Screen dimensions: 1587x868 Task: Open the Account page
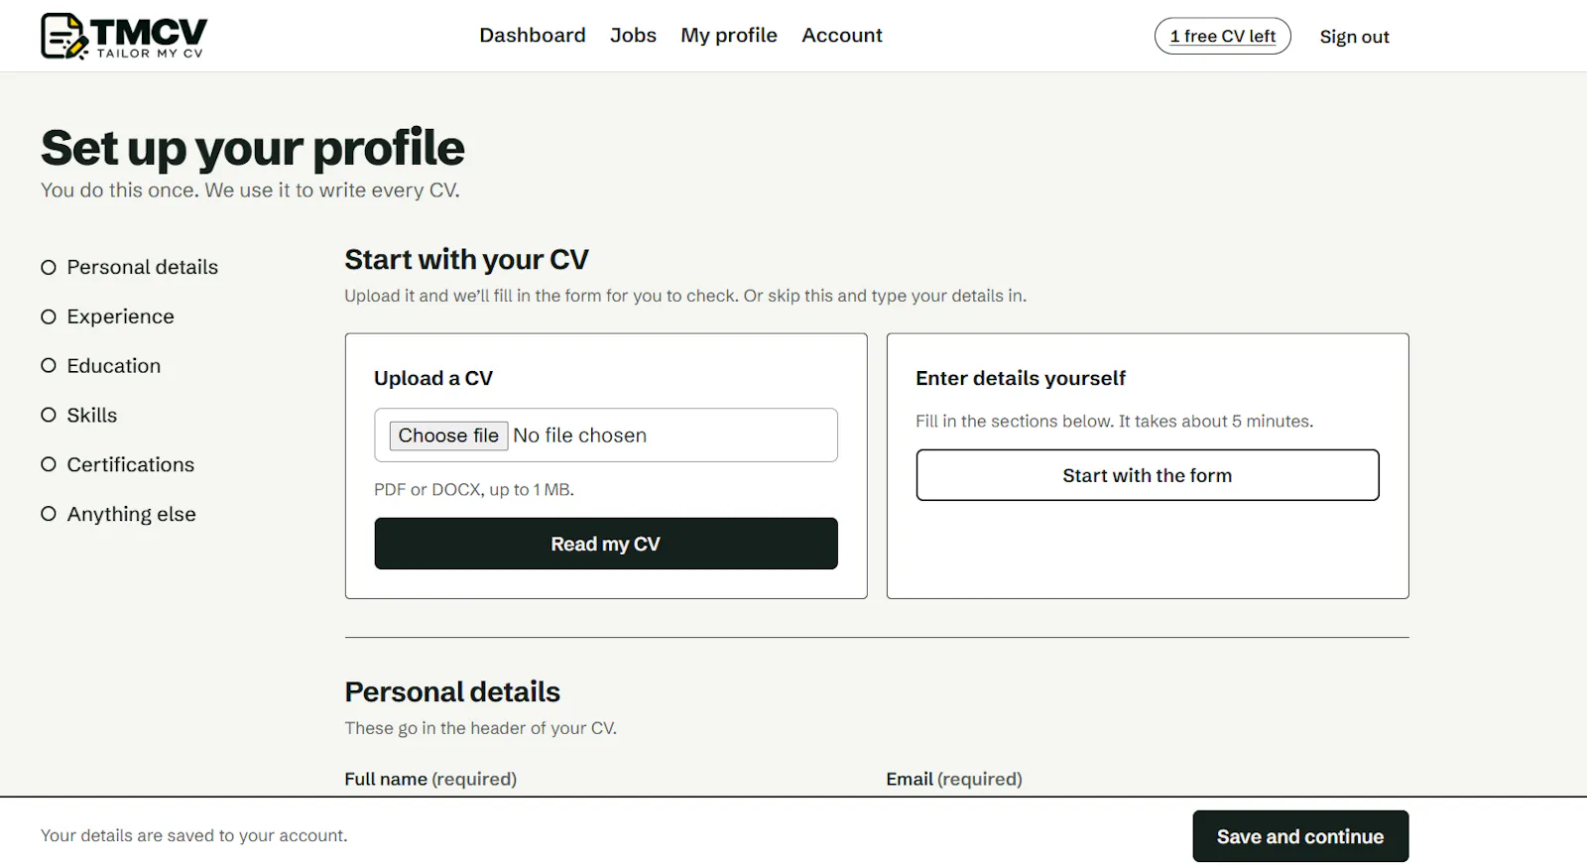[x=842, y=36]
